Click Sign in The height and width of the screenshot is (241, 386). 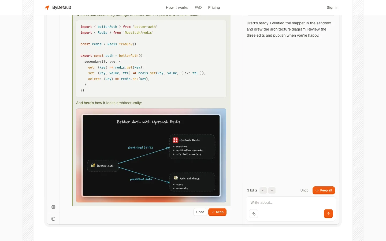[332, 7]
